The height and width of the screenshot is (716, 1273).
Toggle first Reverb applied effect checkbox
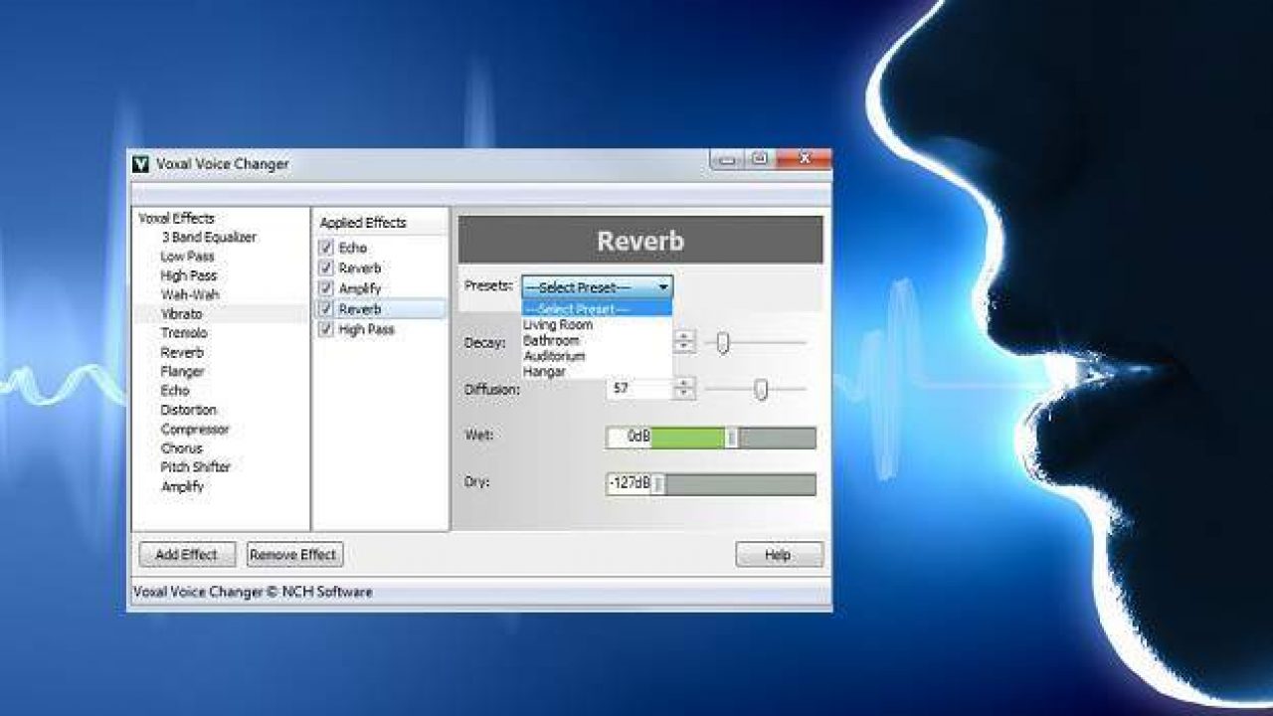point(325,268)
